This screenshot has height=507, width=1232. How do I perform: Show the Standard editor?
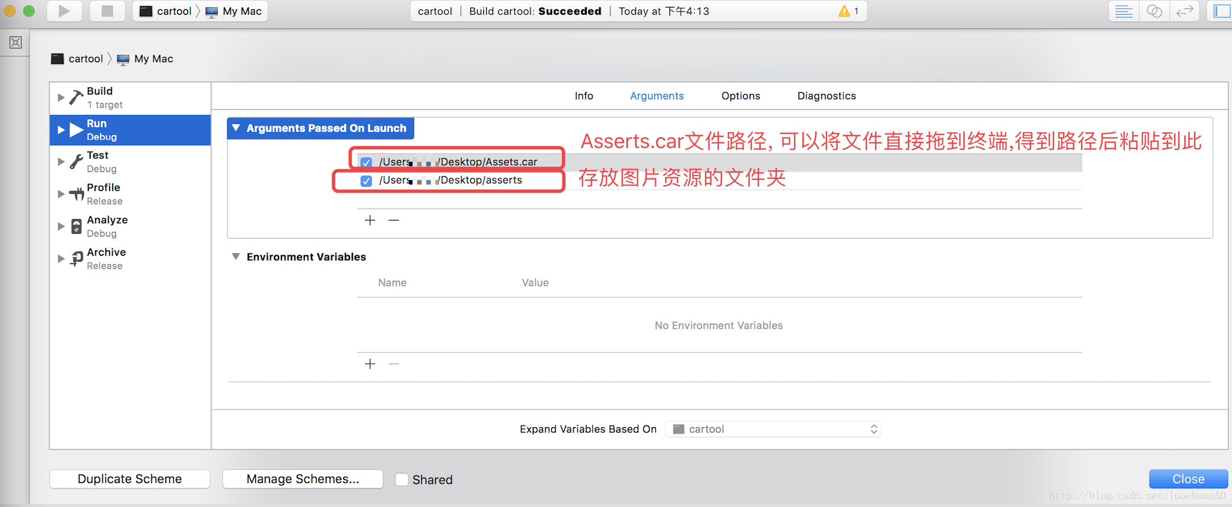[1124, 11]
